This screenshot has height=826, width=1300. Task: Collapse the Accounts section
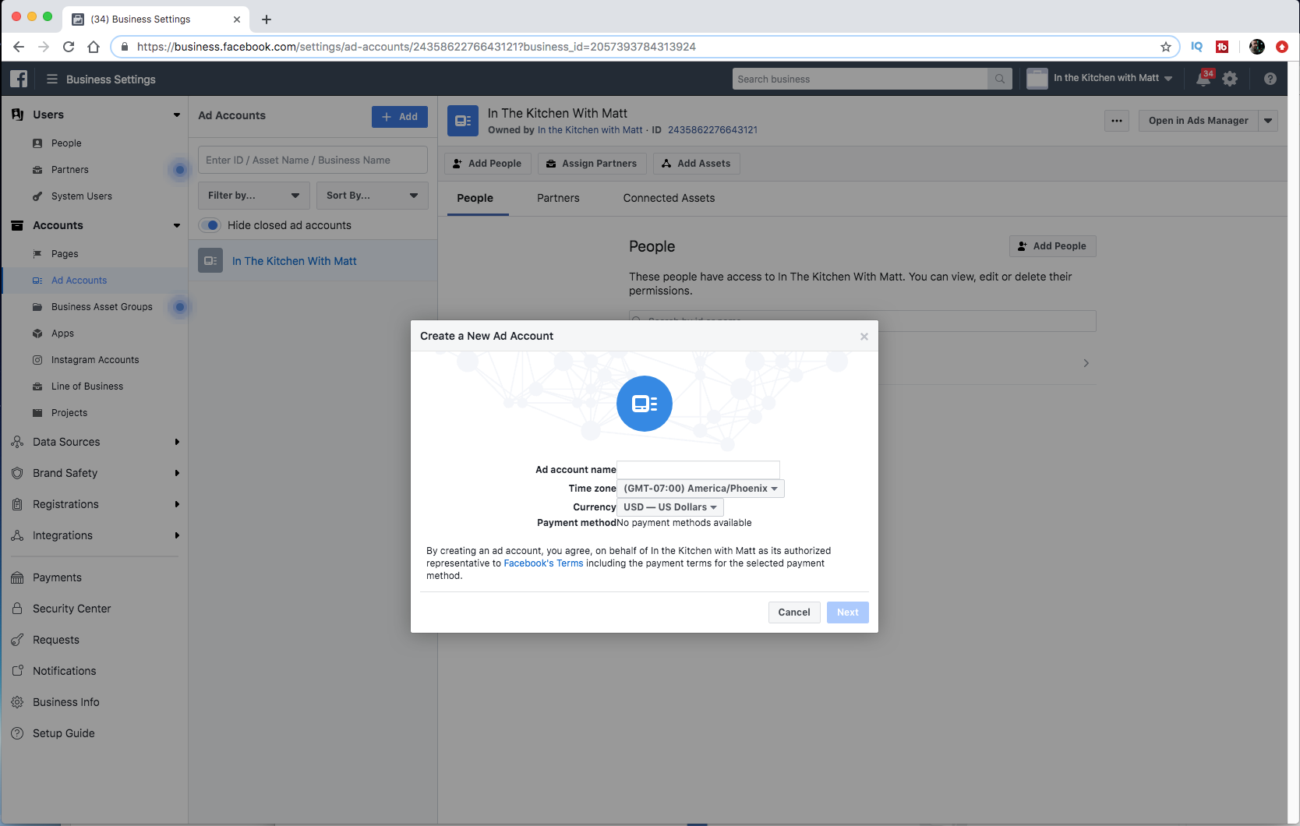[177, 225]
